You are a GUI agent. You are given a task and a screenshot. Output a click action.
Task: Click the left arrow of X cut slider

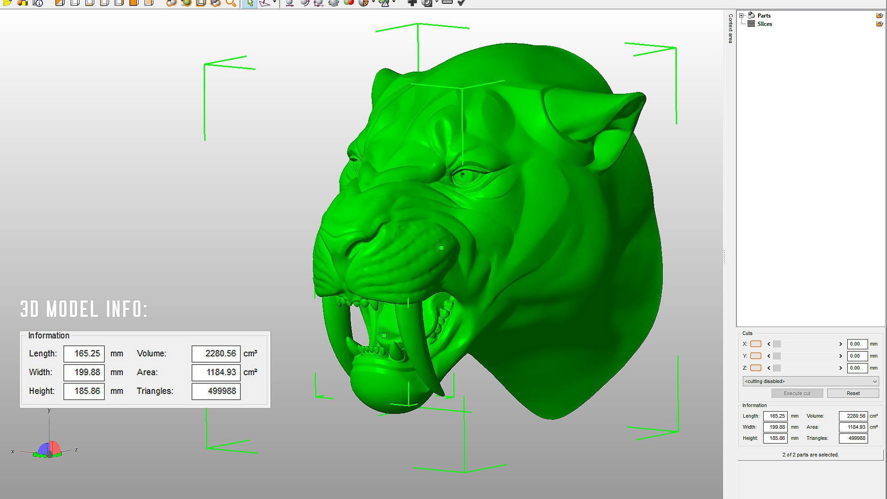coord(769,344)
